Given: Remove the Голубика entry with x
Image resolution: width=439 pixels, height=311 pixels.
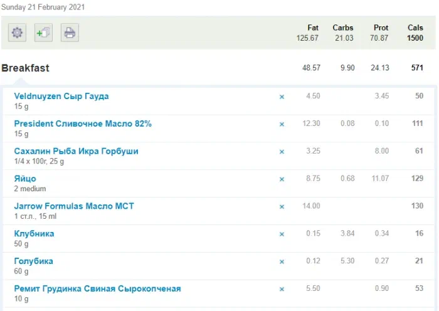Looking at the screenshot, I should point(282,261).
